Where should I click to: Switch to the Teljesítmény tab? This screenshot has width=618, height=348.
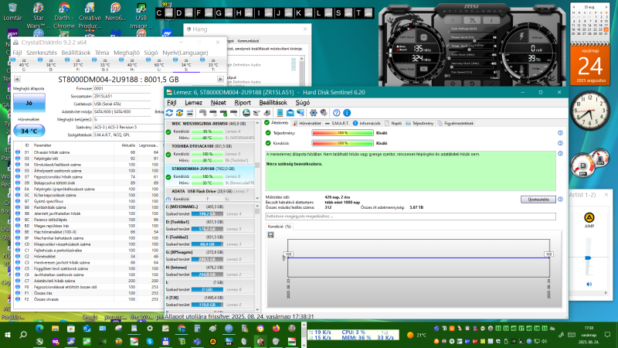click(x=419, y=123)
